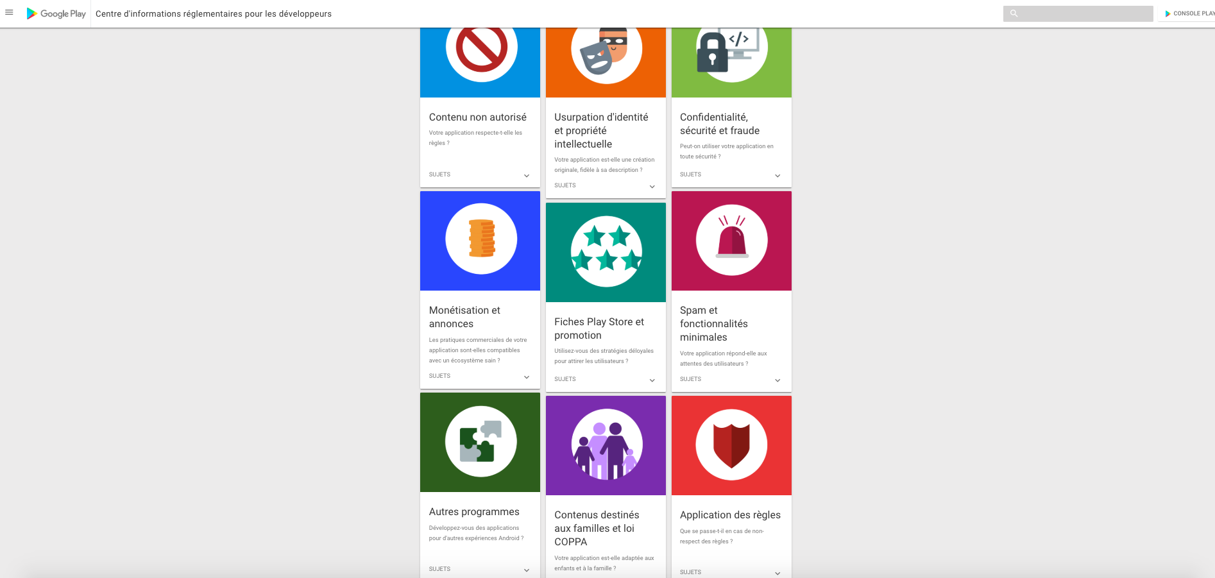The image size is (1215, 578).
Task: Click the five stars rating icon
Action: [x=606, y=251]
